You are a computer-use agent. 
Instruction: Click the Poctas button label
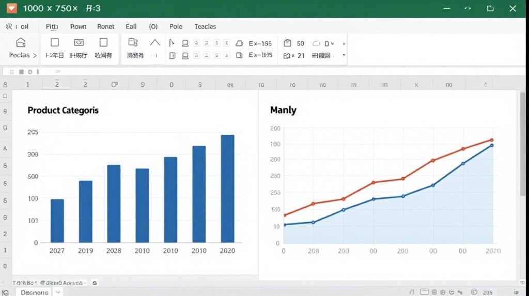point(19,55)
